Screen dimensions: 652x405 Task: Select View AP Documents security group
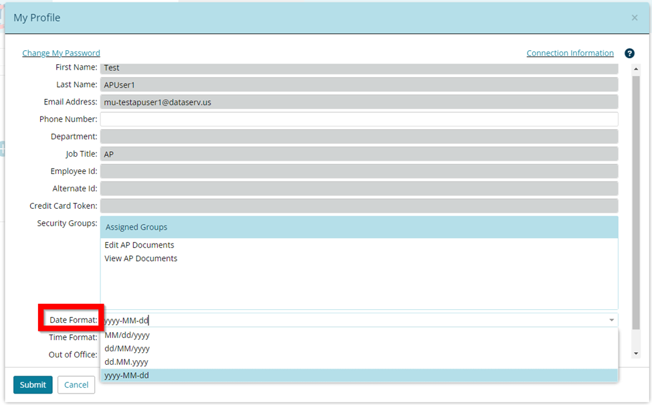click(140, 258)
